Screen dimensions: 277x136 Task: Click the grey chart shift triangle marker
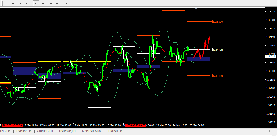pos(196,8)
